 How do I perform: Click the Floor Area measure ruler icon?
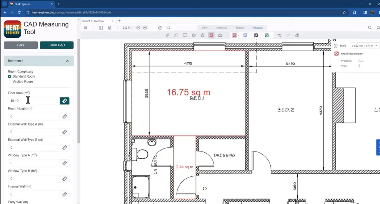[x=65, y=101]
